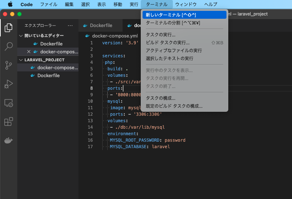The image size is (292, 199).
Task: Place cursor on MYSQL_ROOT_PASSWORD line
Action: point(148,140)
